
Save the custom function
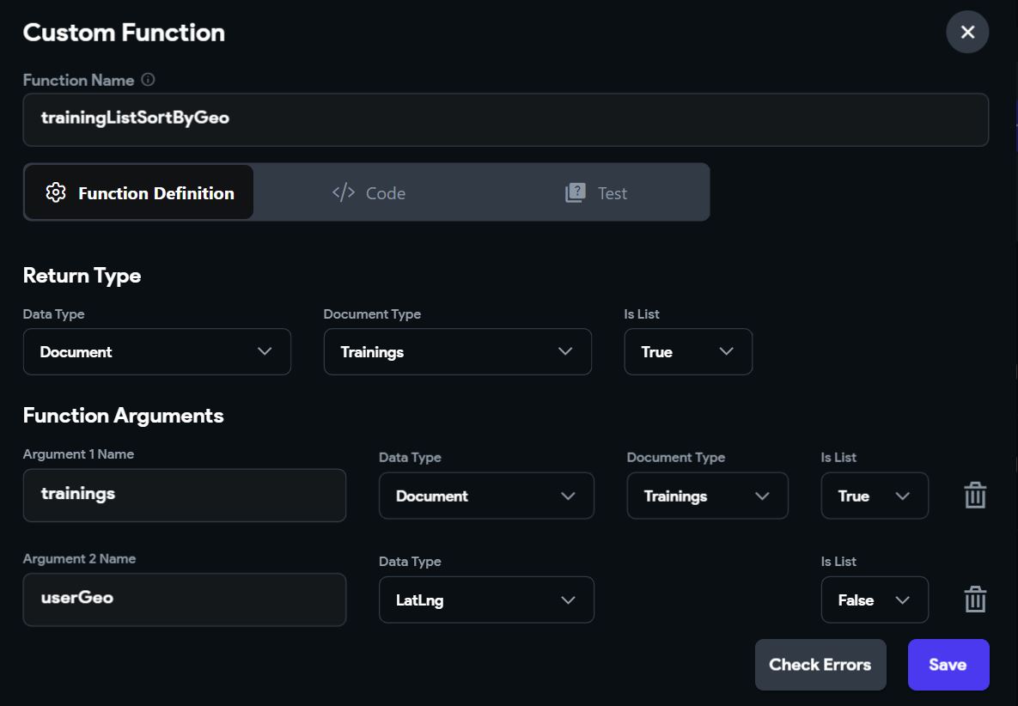[948, 665]
